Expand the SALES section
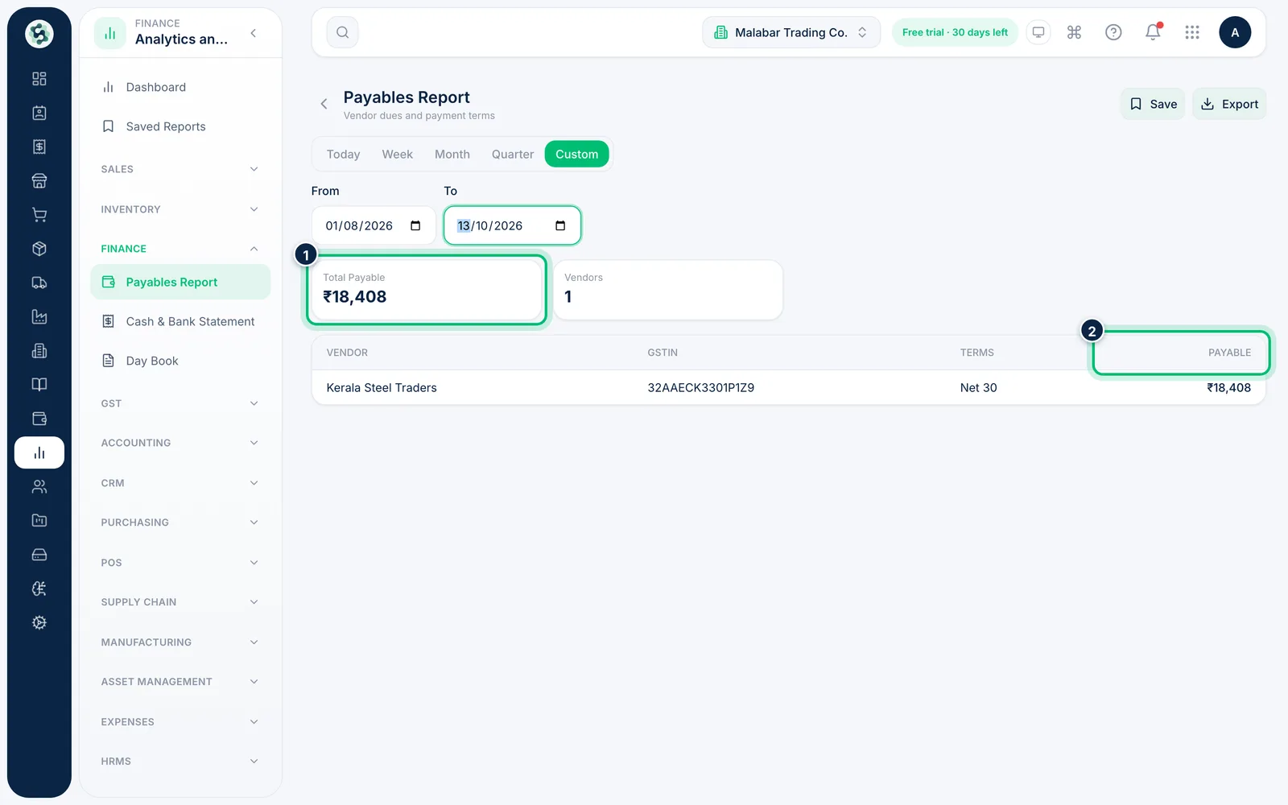Image resolution: width=1288 pixels, height=805 pixels. pos(180,169)
